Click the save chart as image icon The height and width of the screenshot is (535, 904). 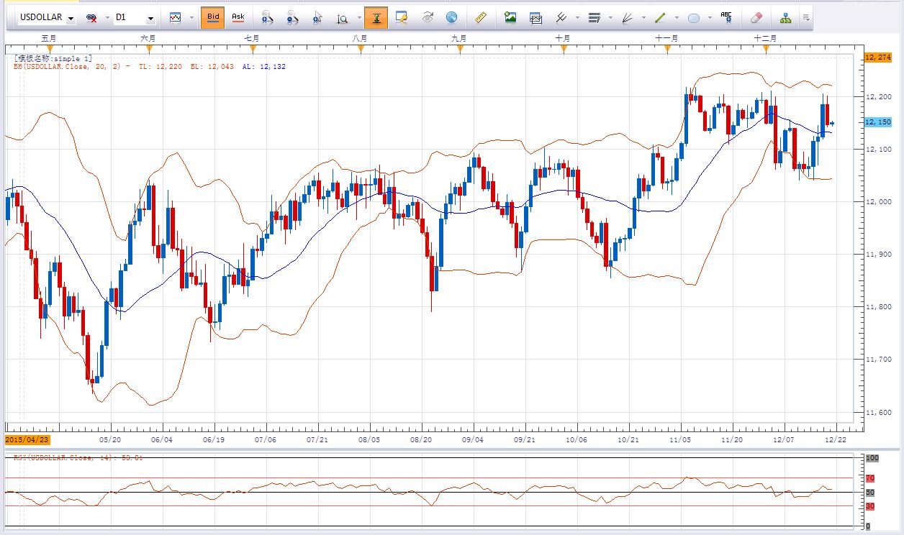(510, 17)
